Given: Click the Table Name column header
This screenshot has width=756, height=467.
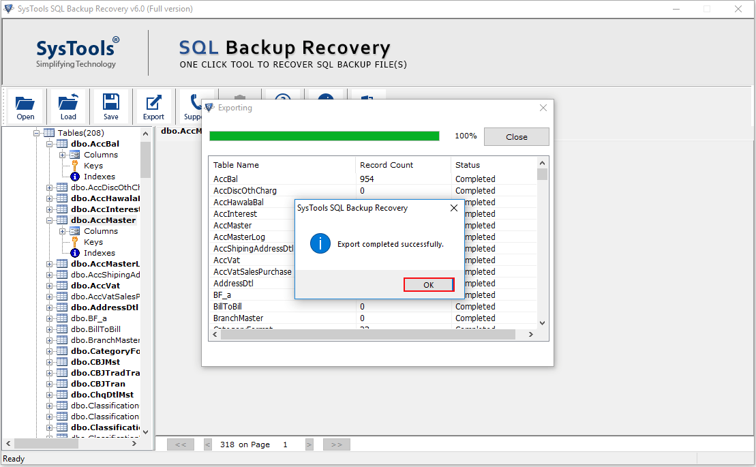Looking at the screenshot, I should (282, 165).
